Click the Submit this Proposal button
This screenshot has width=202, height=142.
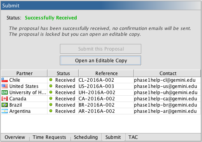(101, 49)
